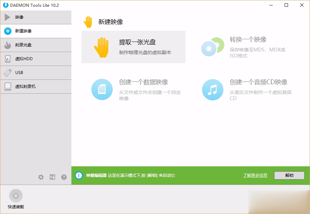Click the info icon in the green banner

pos(79,175)
